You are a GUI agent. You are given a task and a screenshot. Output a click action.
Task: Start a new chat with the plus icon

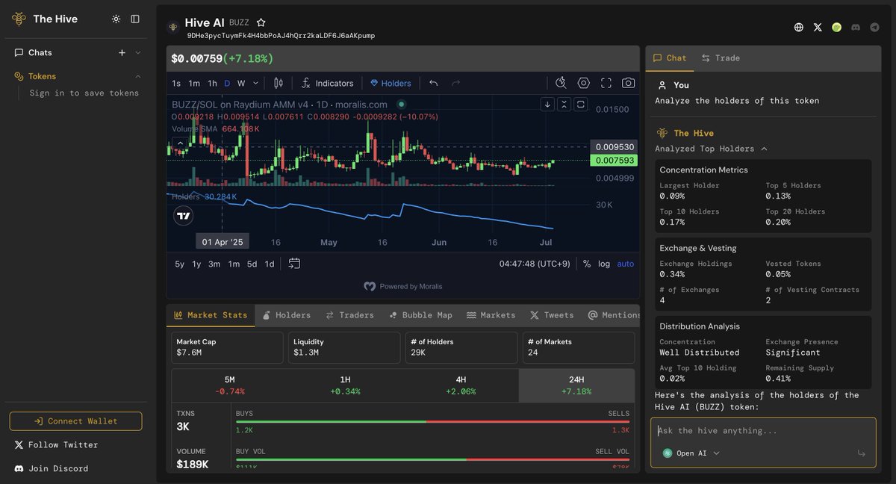pyautogui.click(x=122, y=52)
